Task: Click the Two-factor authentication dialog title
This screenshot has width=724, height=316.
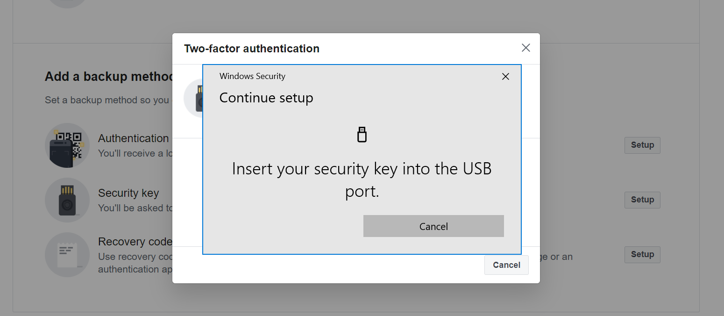Action: (252, 49)
